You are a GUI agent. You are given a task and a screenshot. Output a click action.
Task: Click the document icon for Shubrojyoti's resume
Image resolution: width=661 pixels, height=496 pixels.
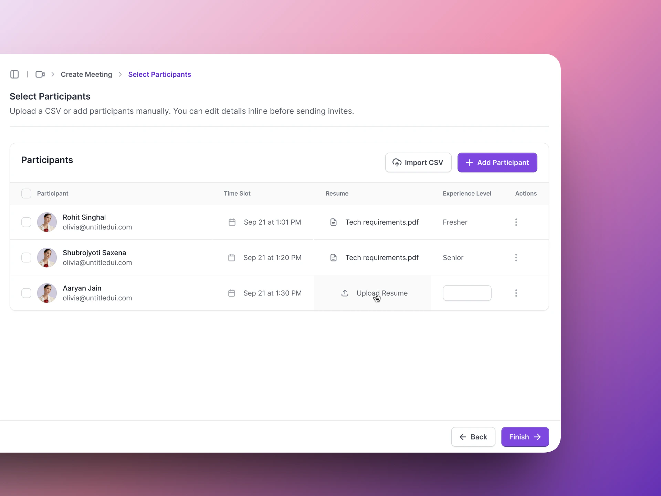point(333,258)
